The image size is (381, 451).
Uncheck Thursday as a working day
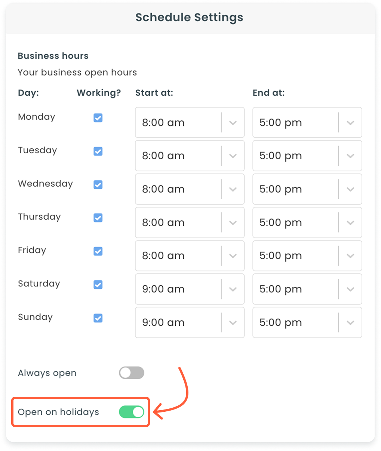tap(98, 218)
